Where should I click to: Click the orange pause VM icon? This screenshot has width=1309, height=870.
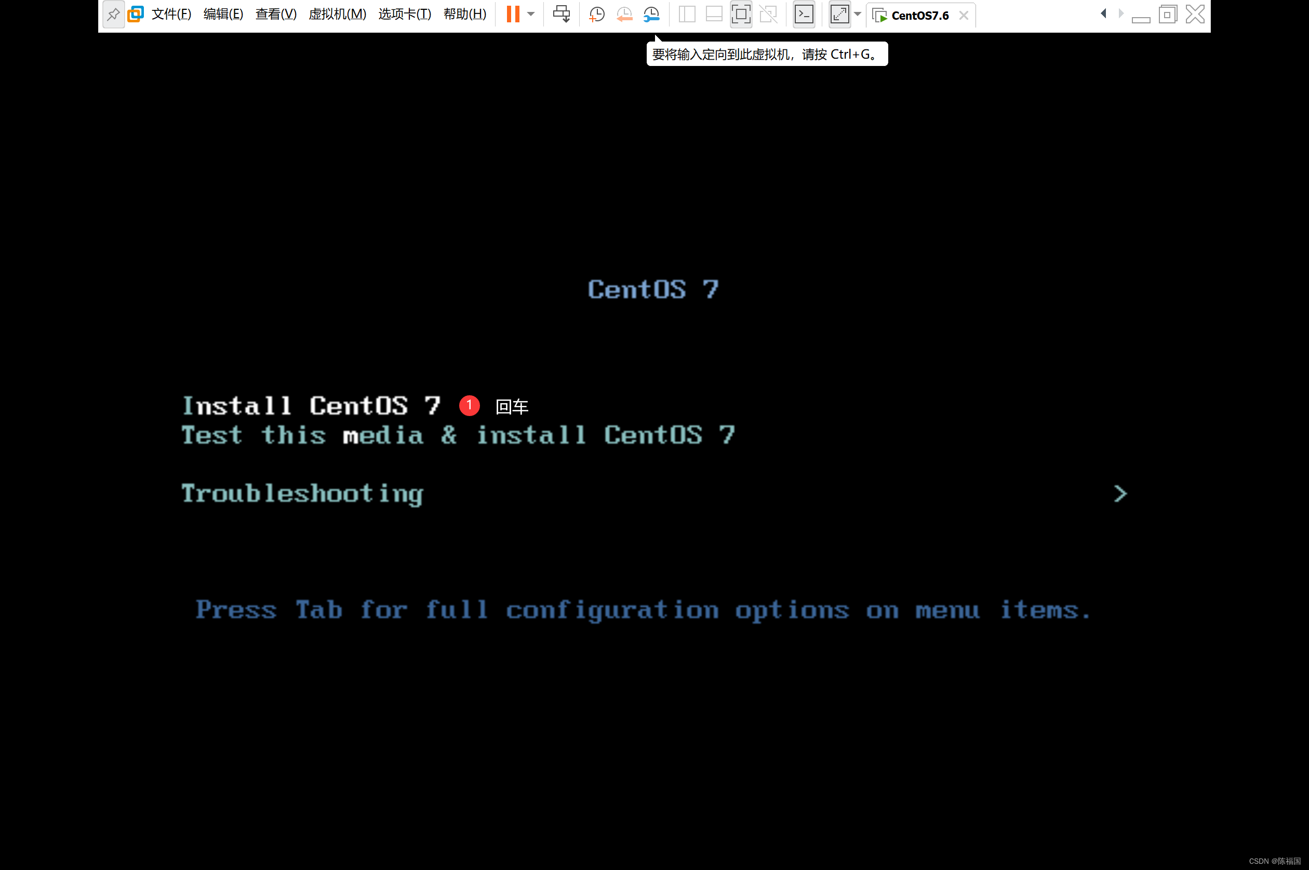[x=513, y=15]
